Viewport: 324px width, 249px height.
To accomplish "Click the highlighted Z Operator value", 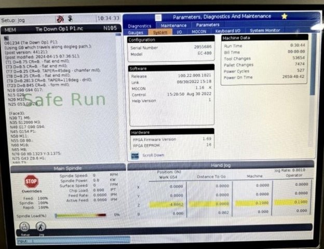I will (x=291, y=202).
